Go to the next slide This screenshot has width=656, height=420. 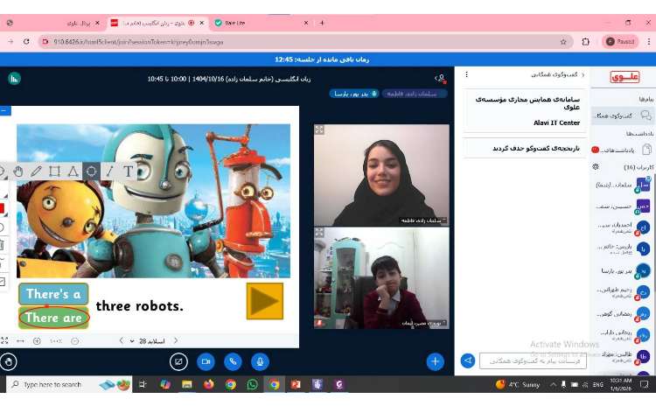click(x=176, y=340)
